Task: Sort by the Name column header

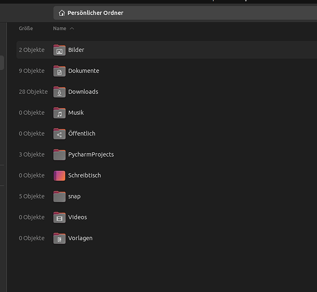Action: tap(60, 29)
